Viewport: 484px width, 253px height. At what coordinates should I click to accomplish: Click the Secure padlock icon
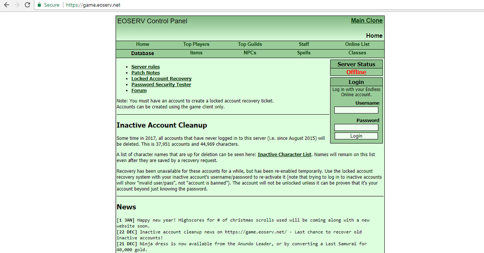39,5
